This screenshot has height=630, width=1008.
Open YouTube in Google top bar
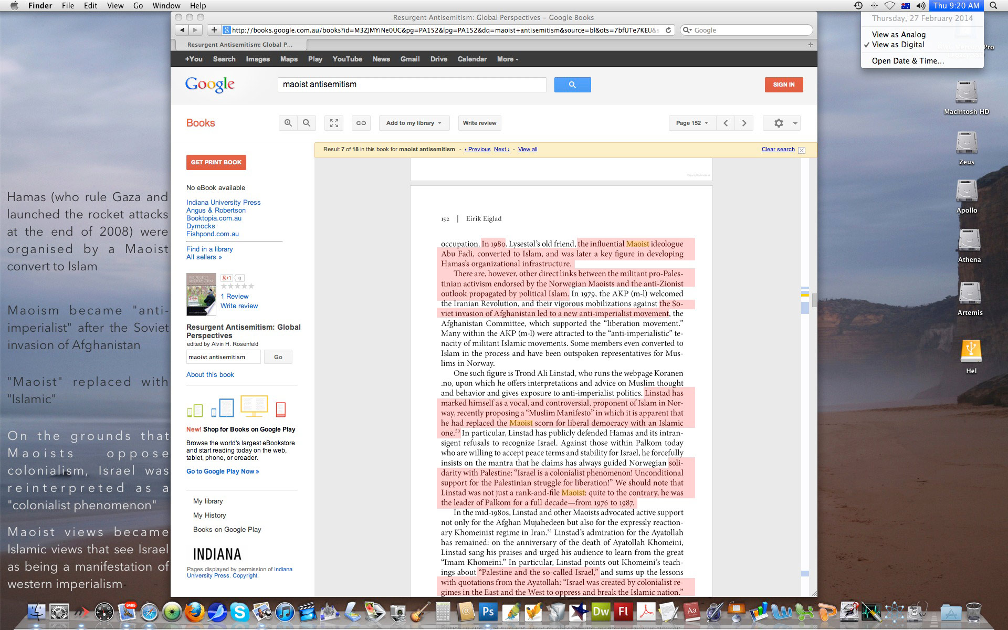347,59
